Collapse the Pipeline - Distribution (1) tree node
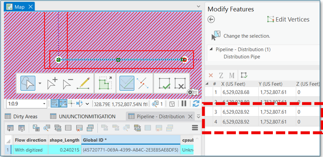The height and width of the screenshot is (157, 323). (211, 49)
